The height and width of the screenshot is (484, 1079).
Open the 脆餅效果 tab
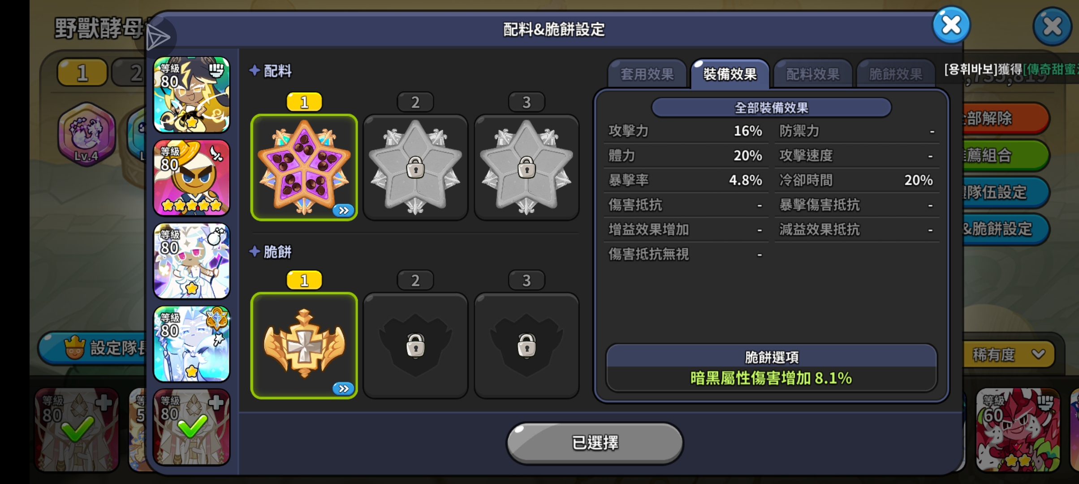click(x=895, y=74)
